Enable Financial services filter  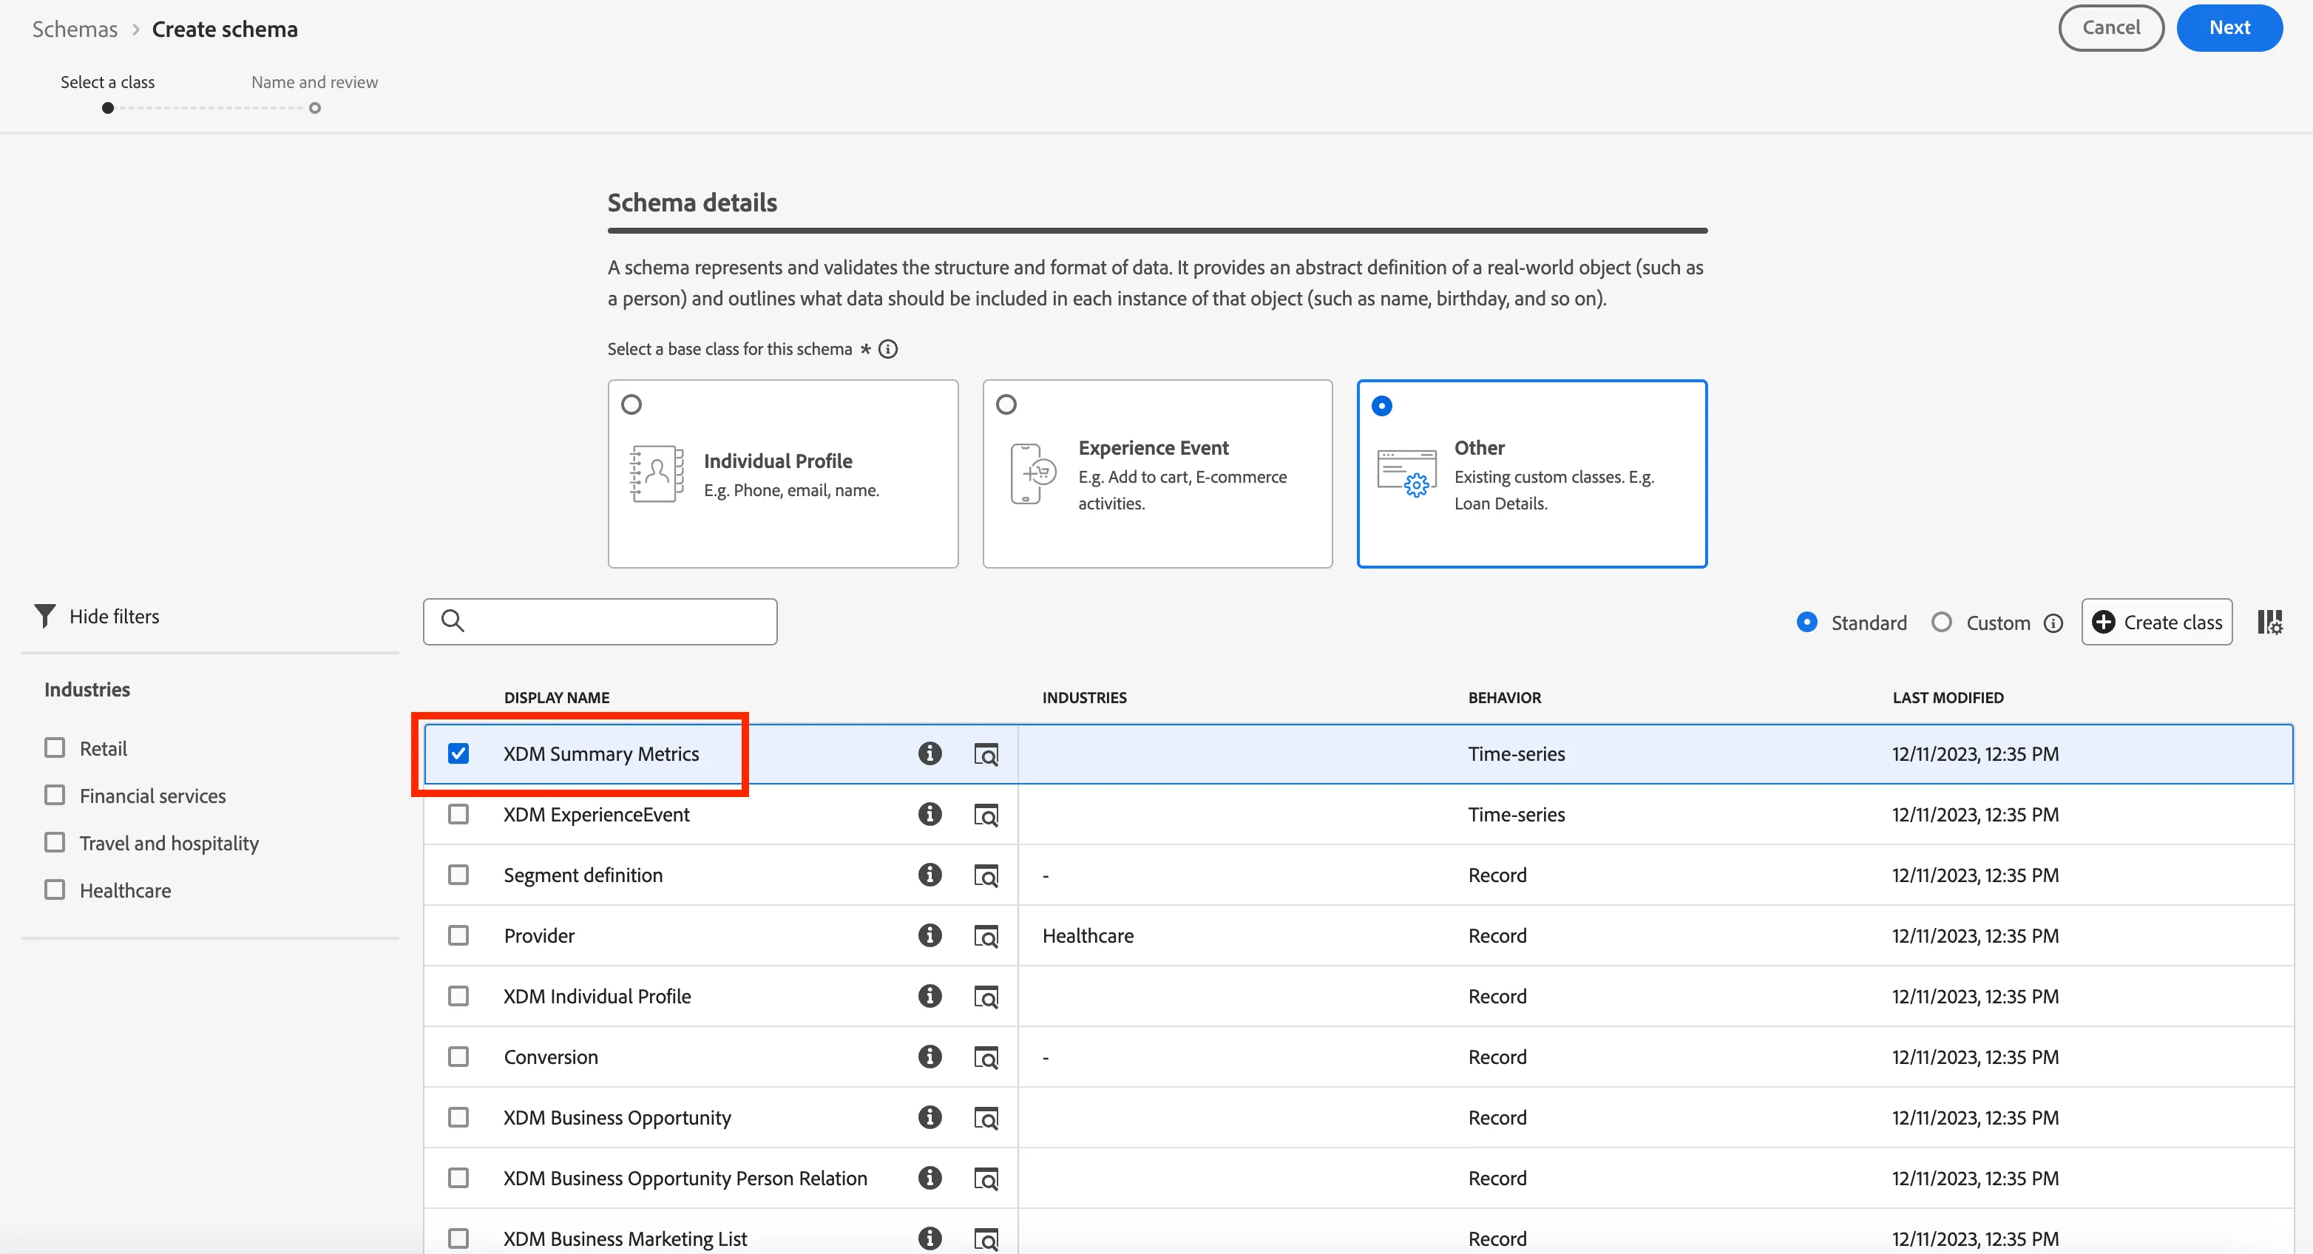(x=55, y=796)
